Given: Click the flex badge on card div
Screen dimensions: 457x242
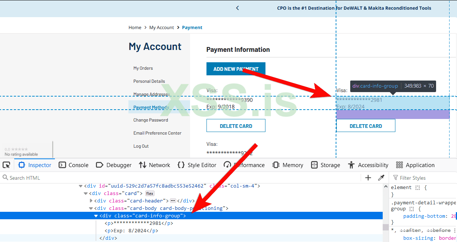Looking at the screenshot, I should pos(150,194).
